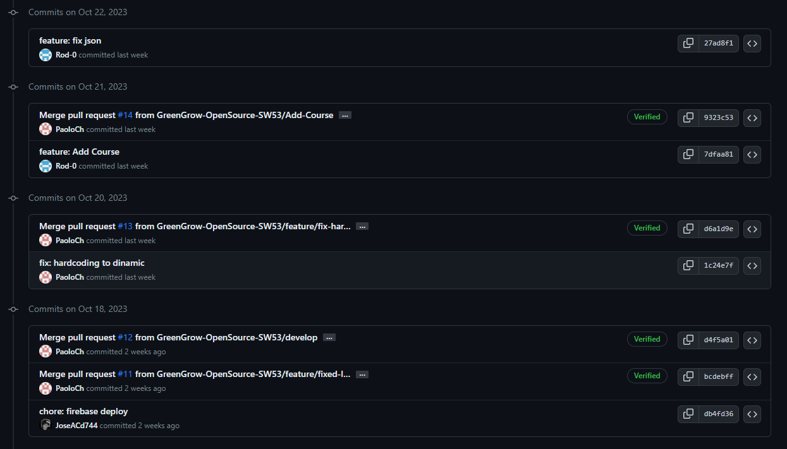Open pull request #14 link

coord(125,116)
